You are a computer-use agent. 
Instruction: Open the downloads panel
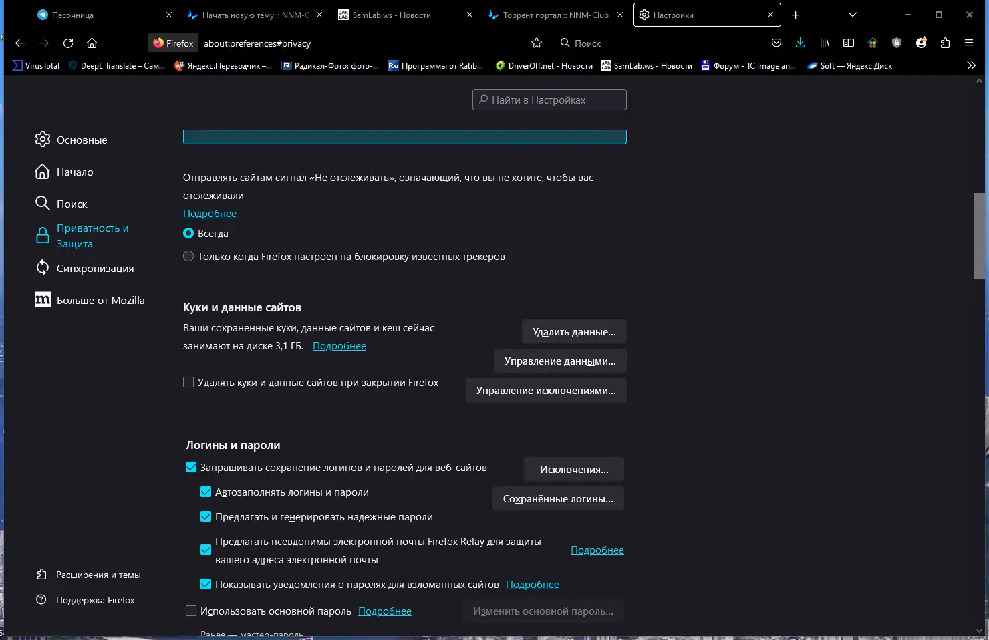pos(801,43)
